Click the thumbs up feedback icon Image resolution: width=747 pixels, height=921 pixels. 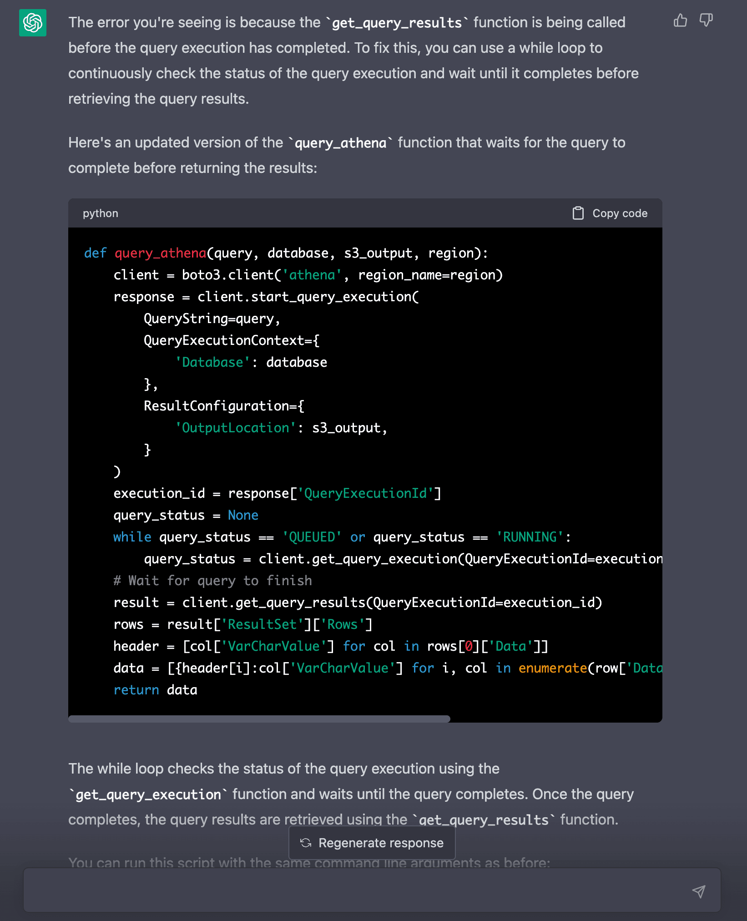click(x=680, y=20)
